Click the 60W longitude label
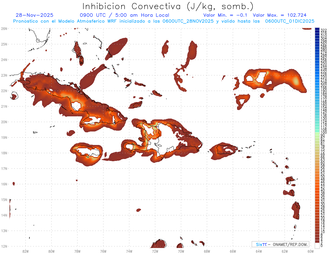This screenshot has height=255, width=330. [311, 251]
